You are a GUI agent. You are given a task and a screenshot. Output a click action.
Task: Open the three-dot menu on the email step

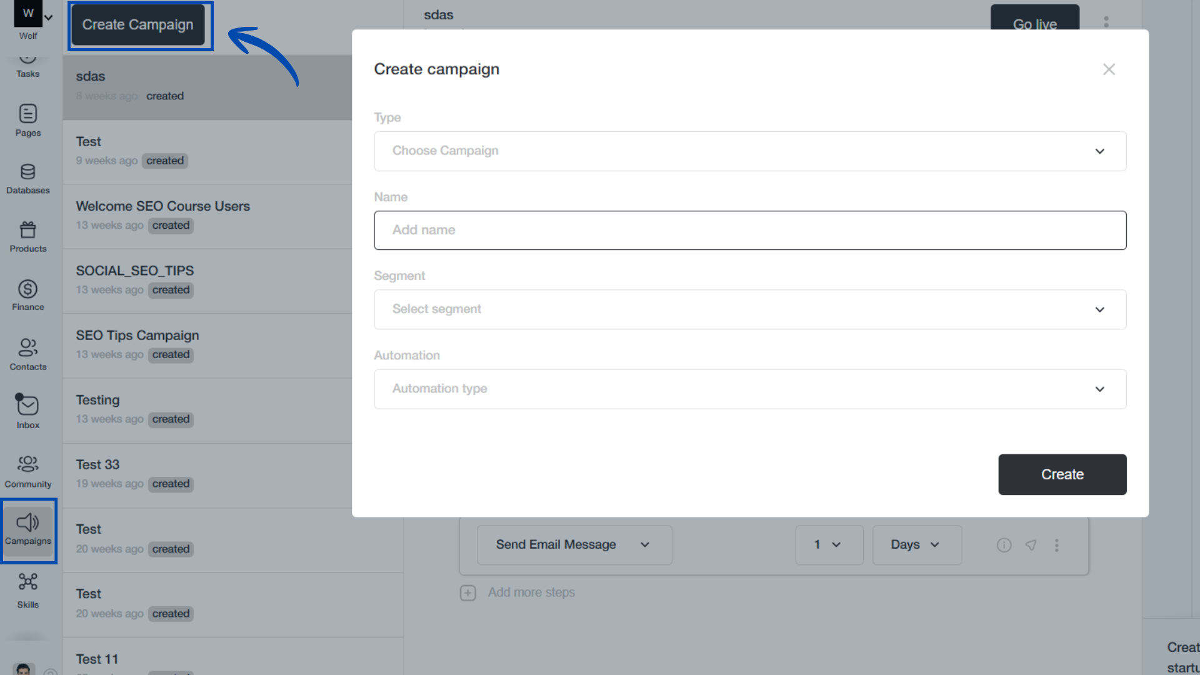[1056, 545]
